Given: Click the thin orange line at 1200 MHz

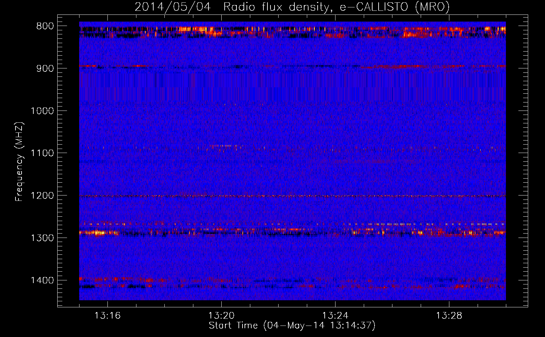Looking at the screenshot, I should point(292,196).
